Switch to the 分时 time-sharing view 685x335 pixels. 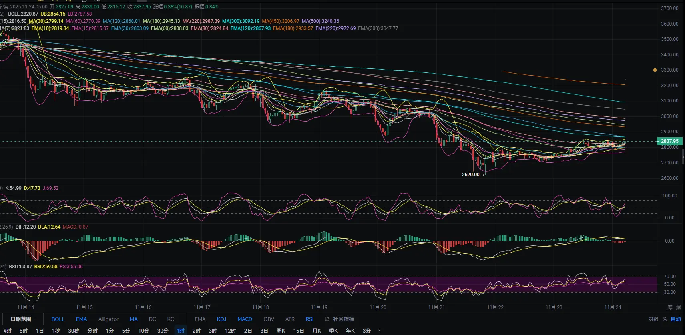pyautogui.click(x=92, y=331)
